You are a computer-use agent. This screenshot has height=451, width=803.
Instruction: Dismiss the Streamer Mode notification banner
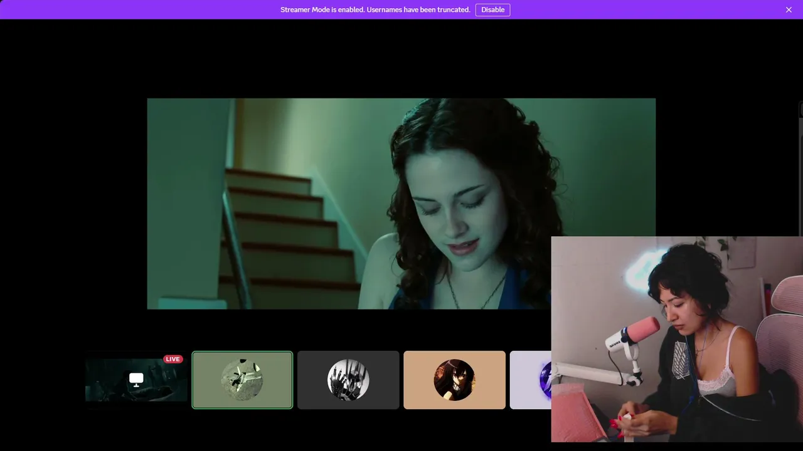pyautogui.click(x=789, y=9)
